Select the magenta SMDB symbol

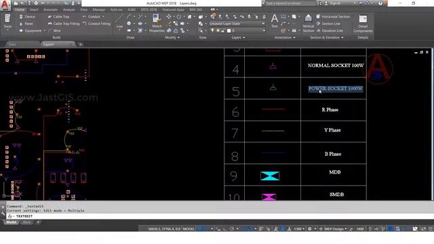tap(269, 197)
